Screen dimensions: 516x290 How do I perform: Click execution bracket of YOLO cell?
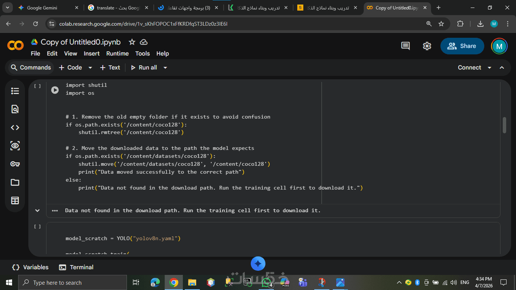point(37,227)
